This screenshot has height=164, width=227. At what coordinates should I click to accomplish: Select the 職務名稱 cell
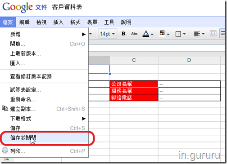pos(134,91)
